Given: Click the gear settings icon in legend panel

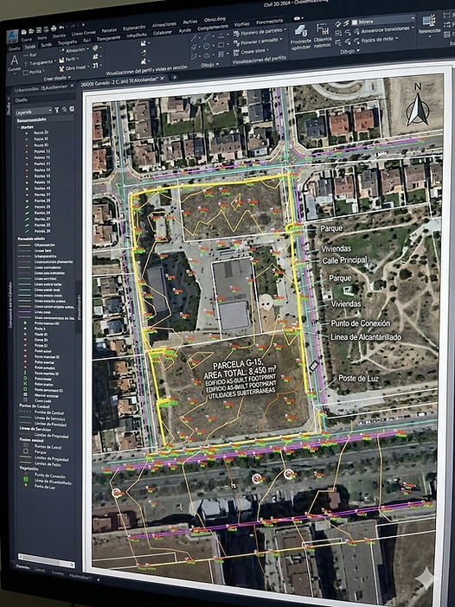Looking at the screenshot, I should point(72,110).
